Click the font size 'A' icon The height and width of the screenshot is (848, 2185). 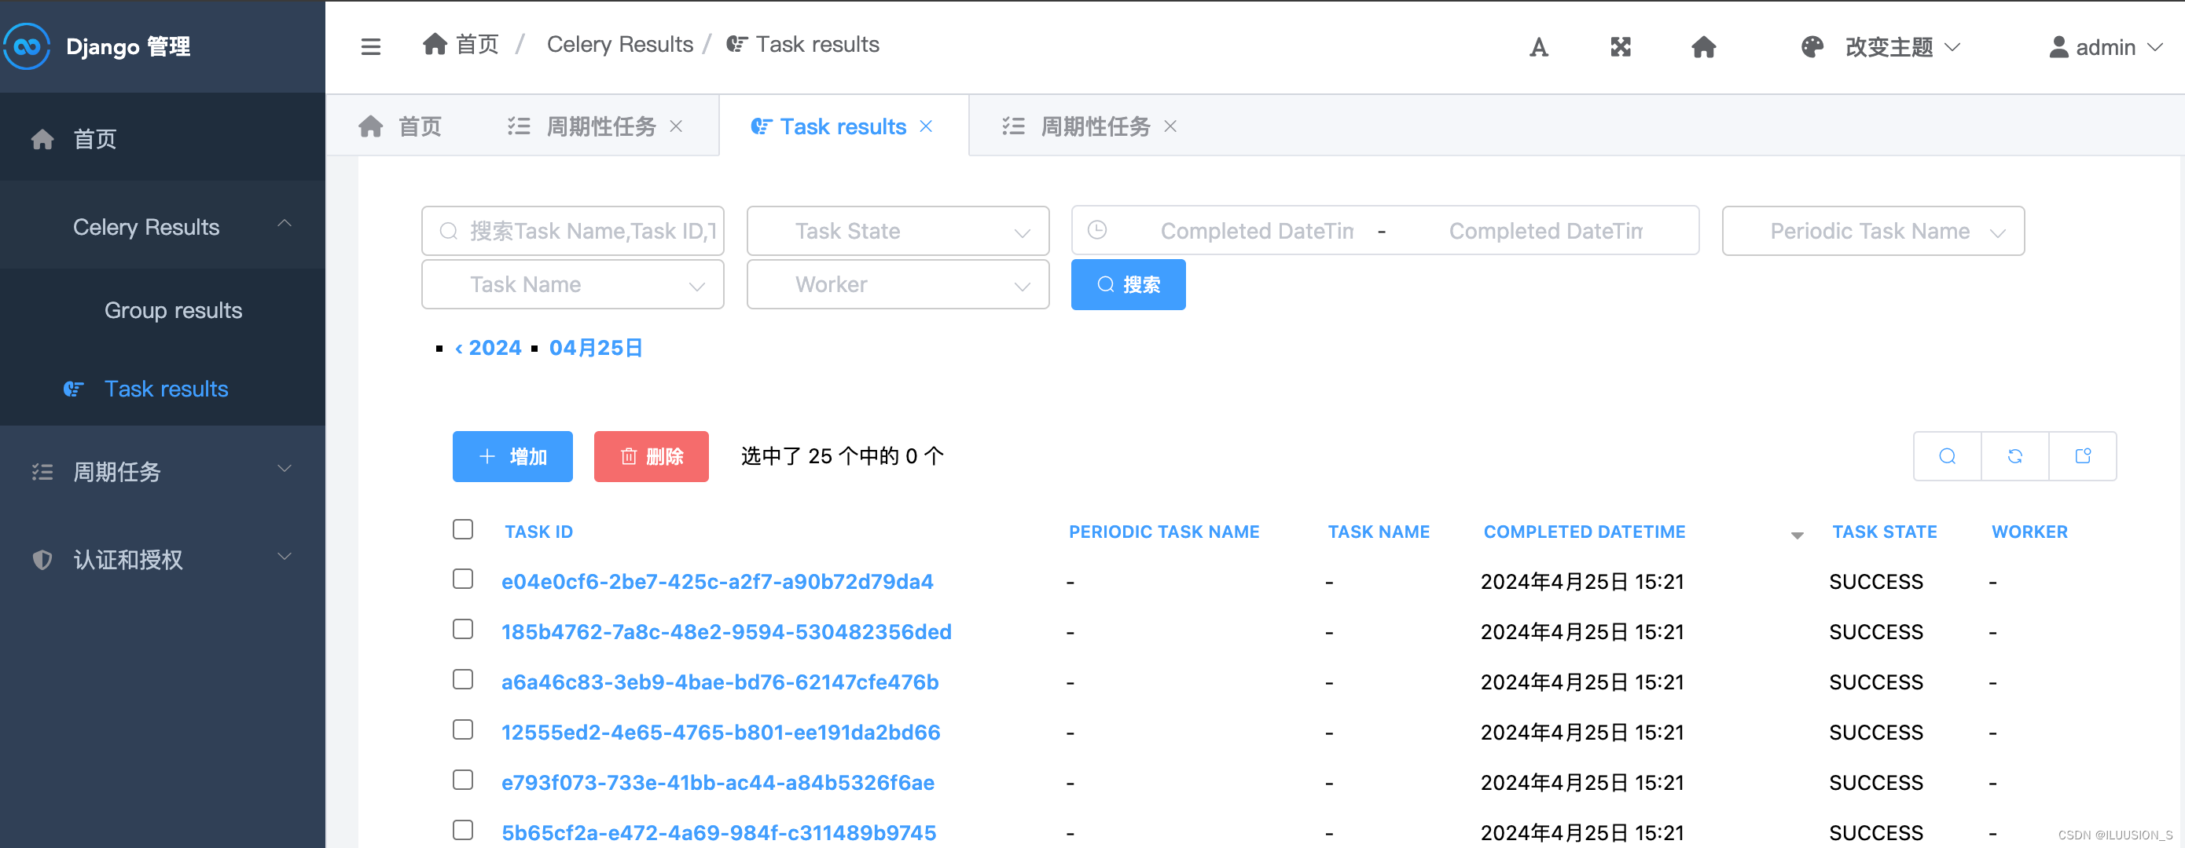[x=1539, y=47]
